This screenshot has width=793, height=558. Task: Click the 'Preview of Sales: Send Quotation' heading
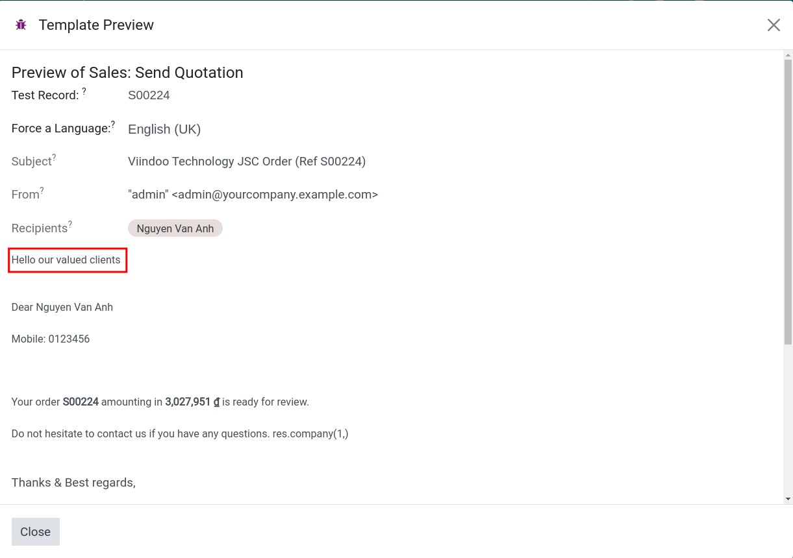(127, 73)
